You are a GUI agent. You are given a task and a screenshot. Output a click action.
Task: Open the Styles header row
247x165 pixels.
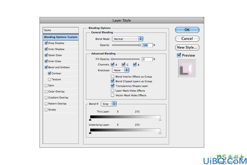pyautogui.click(x=61, y=30)
